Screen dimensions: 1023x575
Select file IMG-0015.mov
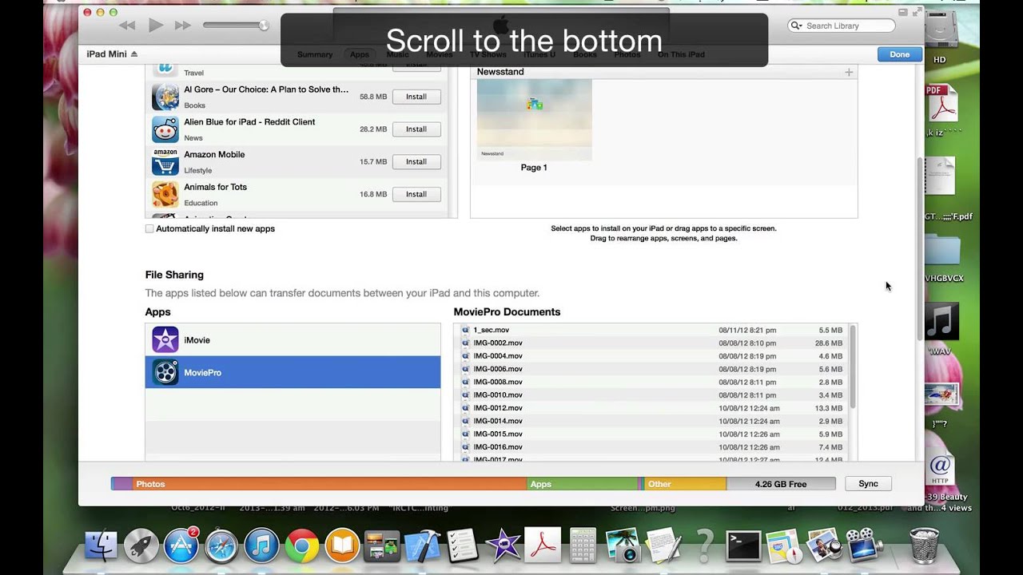(655, 434)
